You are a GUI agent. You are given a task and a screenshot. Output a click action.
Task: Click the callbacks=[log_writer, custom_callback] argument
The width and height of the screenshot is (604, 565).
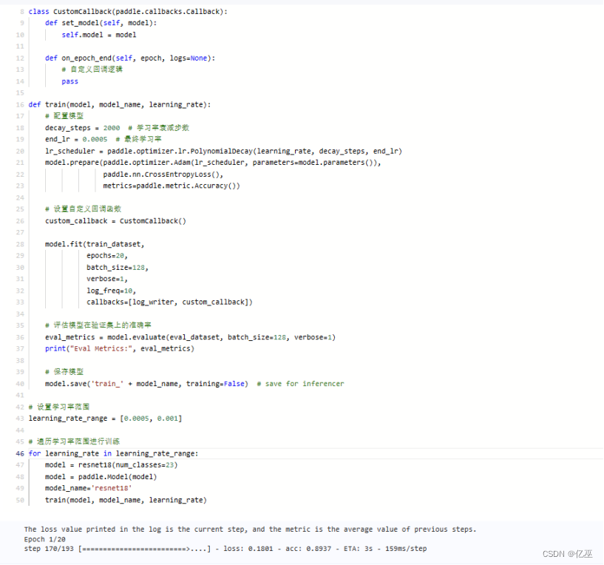(169, 302)
